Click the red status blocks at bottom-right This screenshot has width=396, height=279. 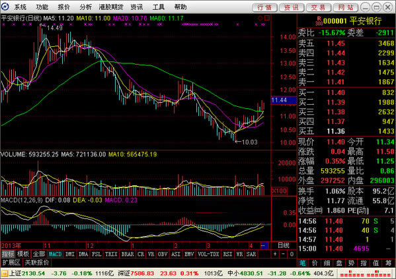tap(365, 274)
